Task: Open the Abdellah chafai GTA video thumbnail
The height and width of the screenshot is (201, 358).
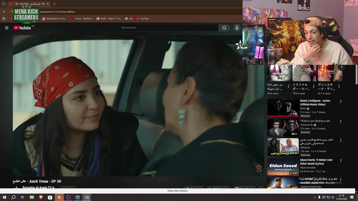Action: (x=283, y=183)
